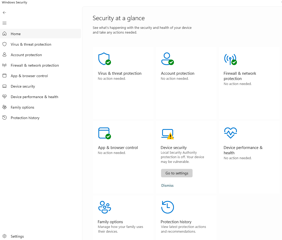This screenshot has width=282, height=240.
Task: Click the 'Security at a glance' heading
Action: [x=119, y=18]
